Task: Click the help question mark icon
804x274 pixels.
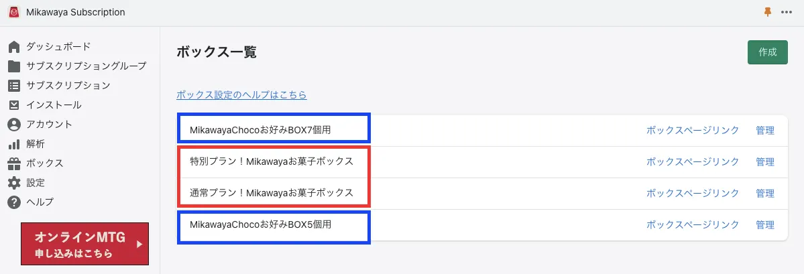Action: coord(14,202)
